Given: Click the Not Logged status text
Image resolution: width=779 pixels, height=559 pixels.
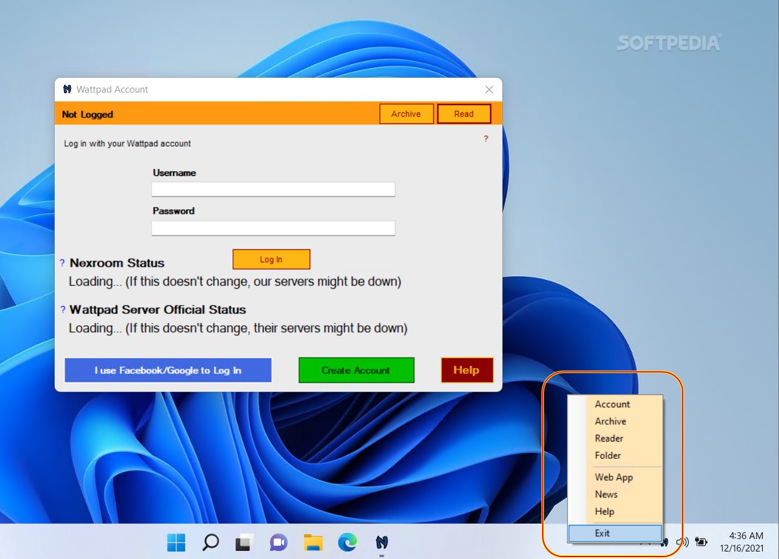Looking at the screenshot, I should [x=88, y=114].
